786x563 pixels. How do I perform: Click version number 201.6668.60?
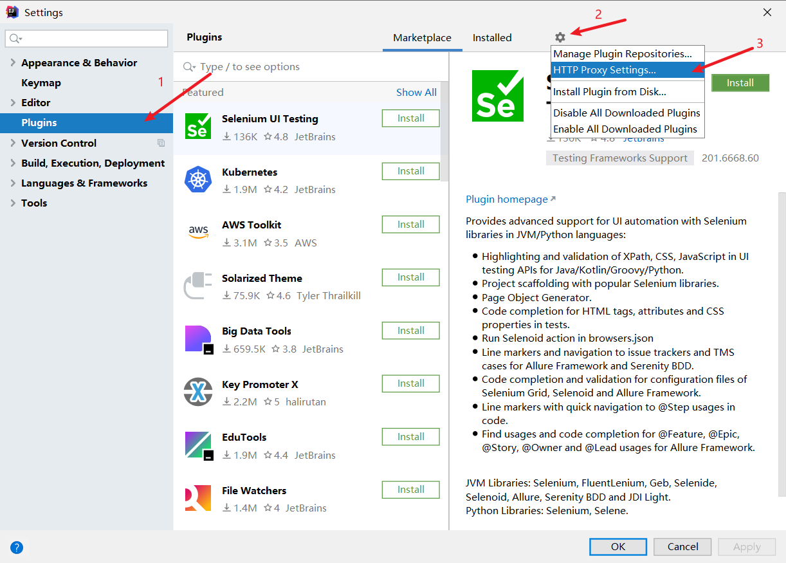730,158
